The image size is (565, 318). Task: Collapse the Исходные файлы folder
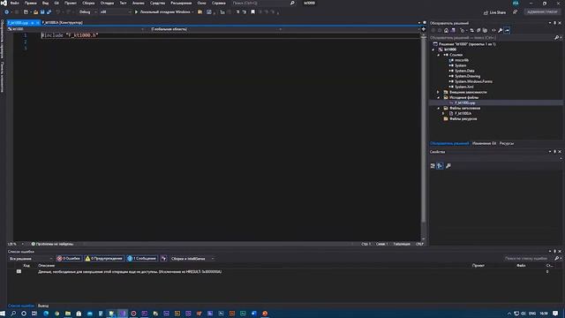(439, 97)
